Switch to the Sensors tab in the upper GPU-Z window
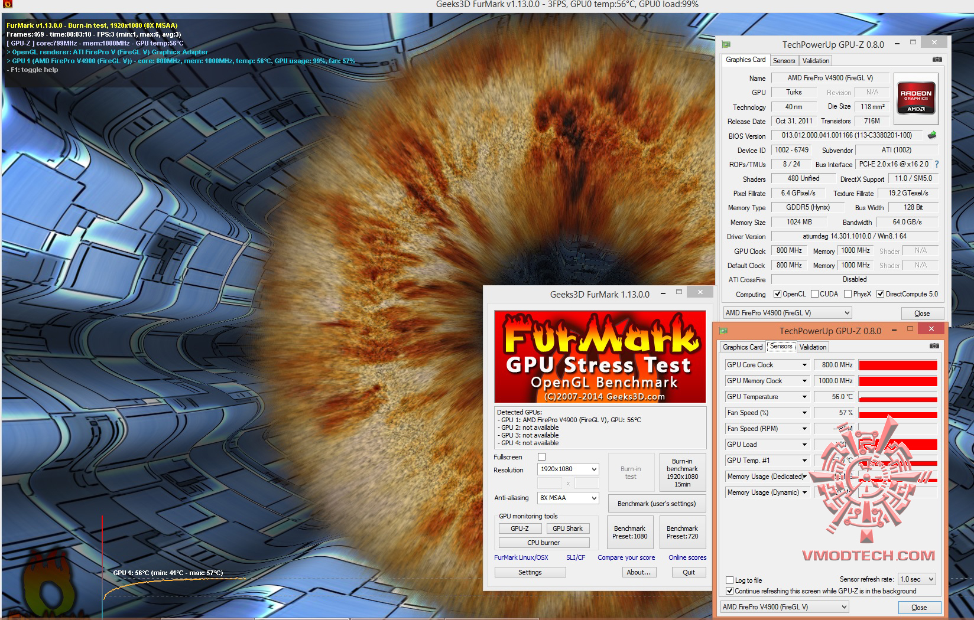 coord(784,61)
